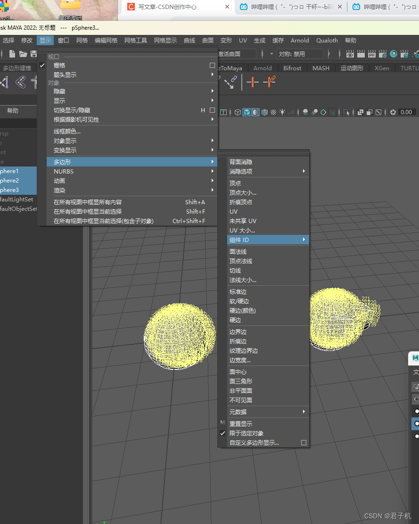
Task: Enable wireframe display cube icon
Action: point(238,112)
